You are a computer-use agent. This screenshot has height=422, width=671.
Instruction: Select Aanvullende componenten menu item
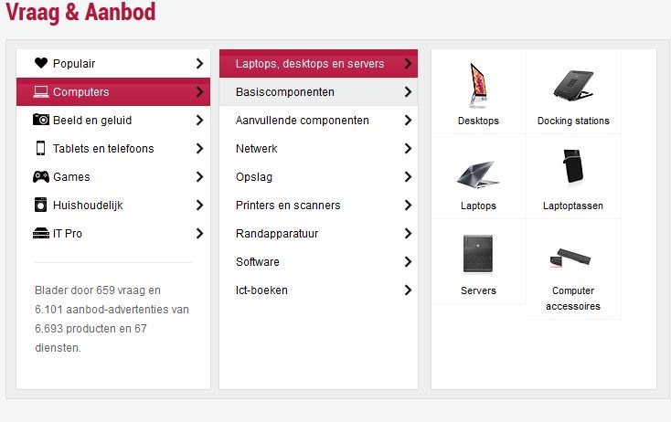302,121
